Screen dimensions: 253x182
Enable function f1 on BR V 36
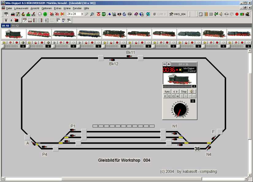(x=165, y=96)
